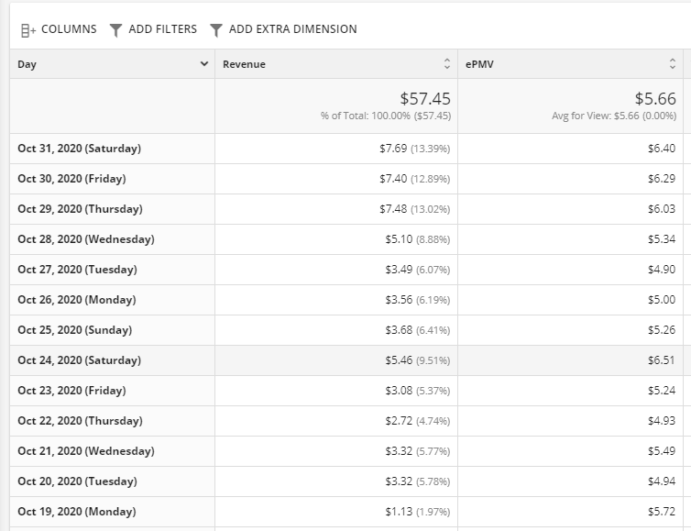The height and width of the screenshot is (531, 691).
Task: Sort by ePMV using sort arrows
Action: point(672,64)
